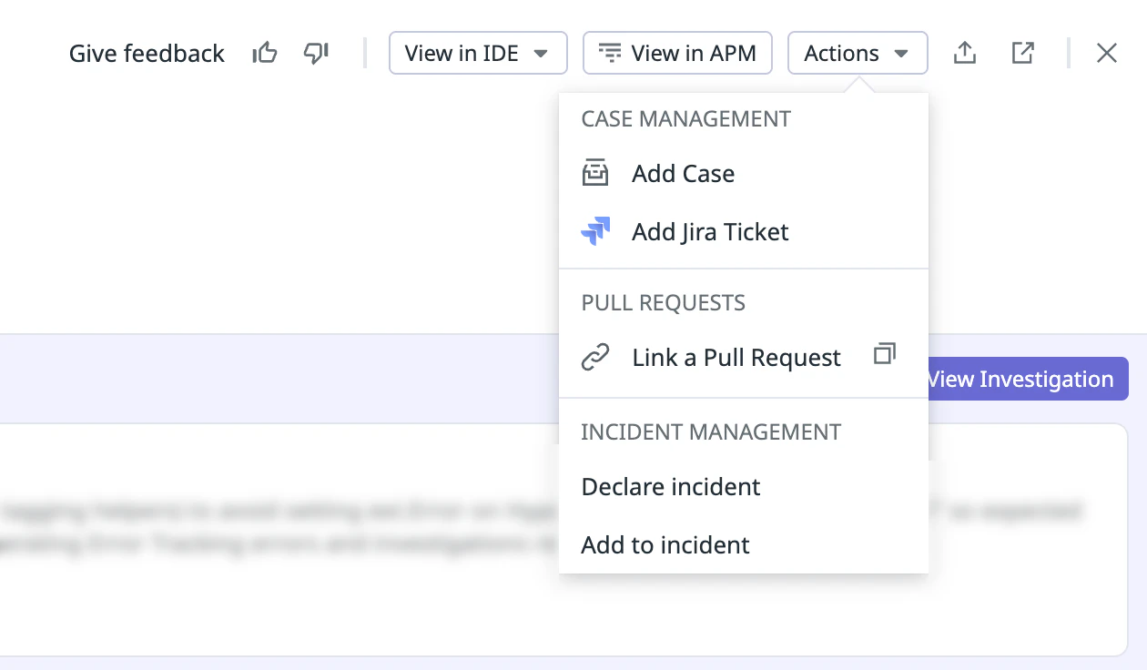
Task: Click the View in IDE dropdown arrow
Action: [541, 54]
